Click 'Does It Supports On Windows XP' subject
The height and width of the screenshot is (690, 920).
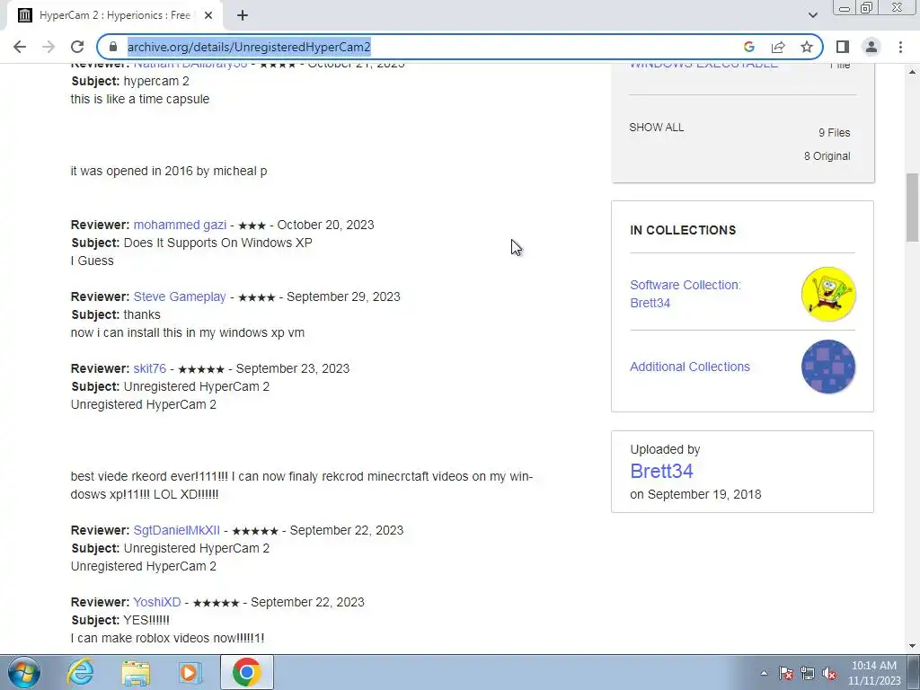[x=217, y=243]
